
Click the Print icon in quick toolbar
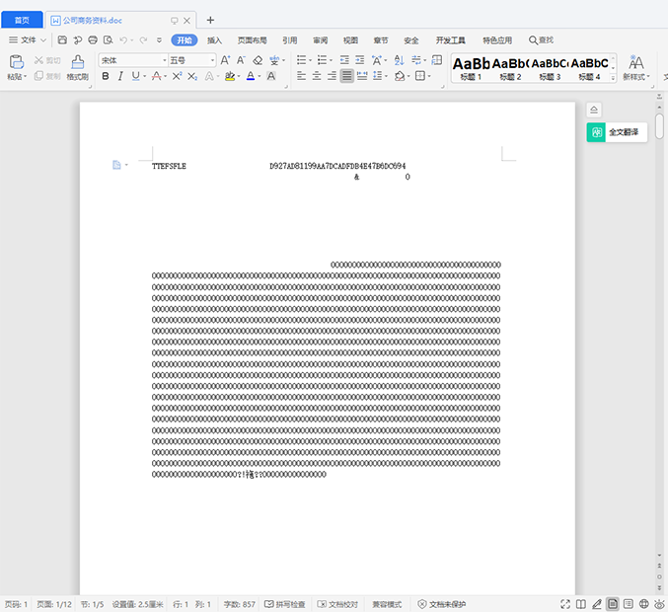pyautogui.click(x=93, y=40)
